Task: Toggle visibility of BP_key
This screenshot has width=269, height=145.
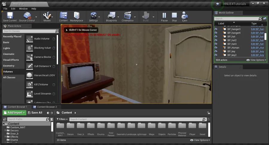Action: point(216,51)
